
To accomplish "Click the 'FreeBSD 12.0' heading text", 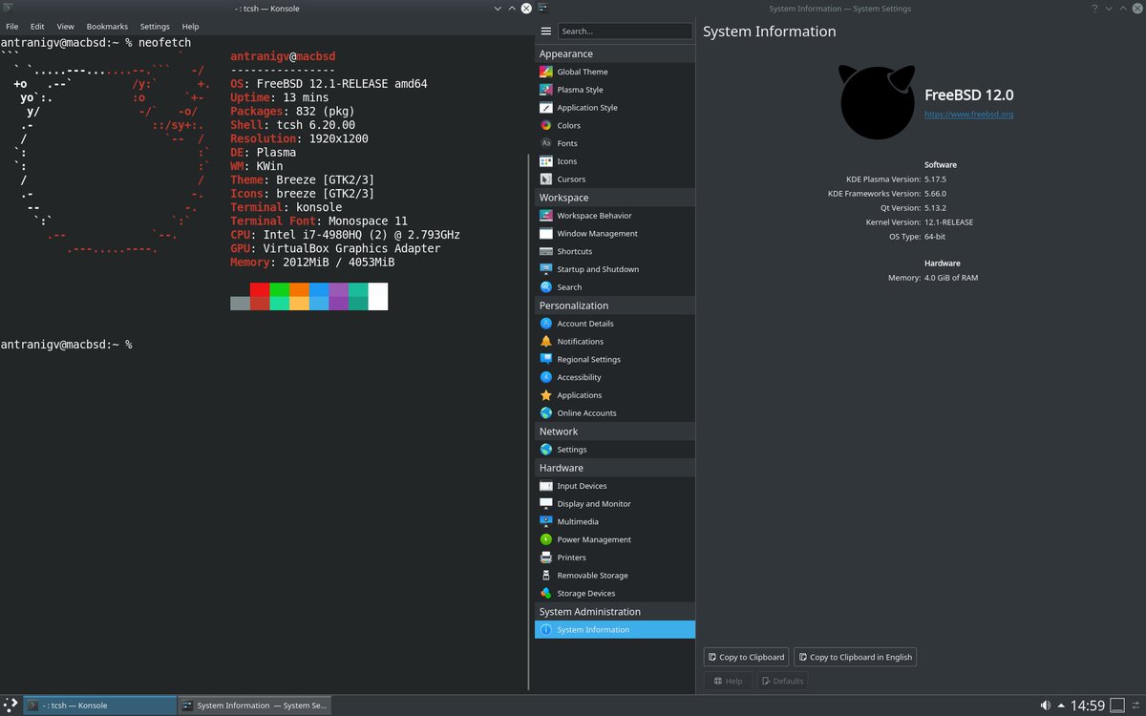I will tap(968, 95).
